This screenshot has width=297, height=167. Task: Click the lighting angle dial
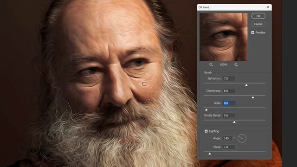(x=242, y=138)
